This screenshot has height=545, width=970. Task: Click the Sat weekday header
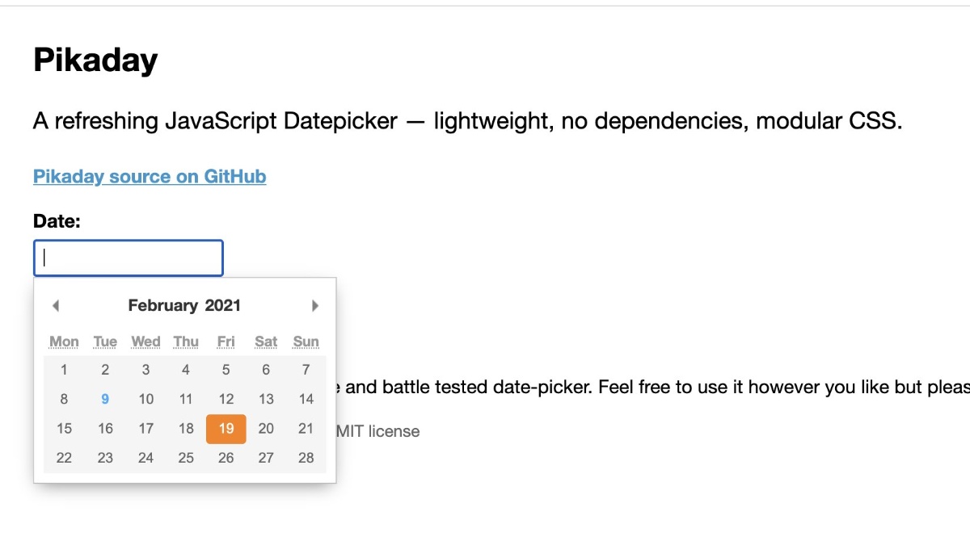[266, 342]
